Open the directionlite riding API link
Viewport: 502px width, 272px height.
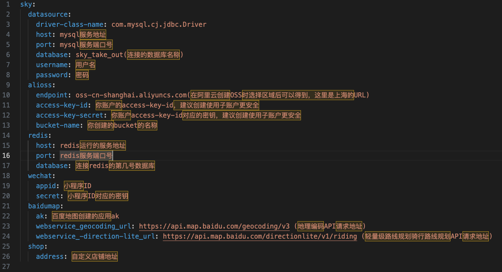pos(260,236)
